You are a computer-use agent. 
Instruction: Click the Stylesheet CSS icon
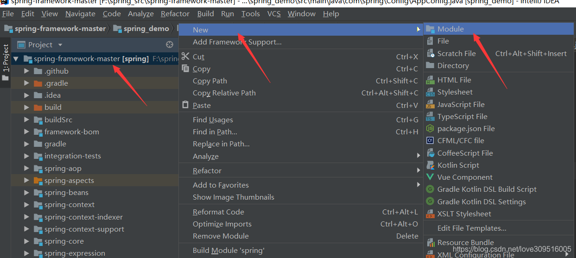(x=430, y=92)
